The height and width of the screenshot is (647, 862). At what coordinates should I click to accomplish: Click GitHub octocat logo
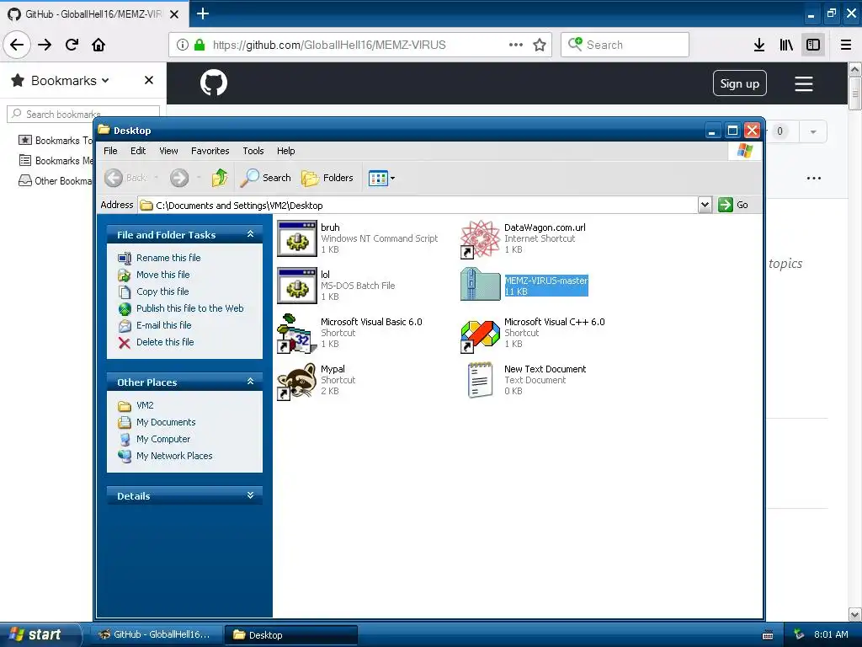pos(213,83)
